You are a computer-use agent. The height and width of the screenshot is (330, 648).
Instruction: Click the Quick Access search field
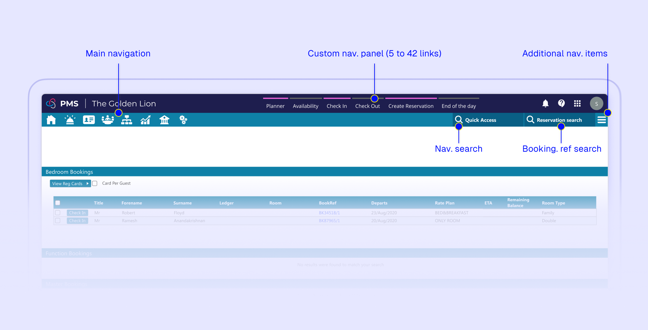(480, 120)
